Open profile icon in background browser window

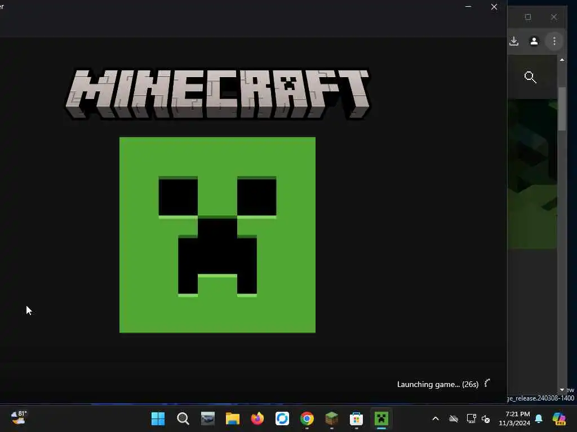[534, 41]
